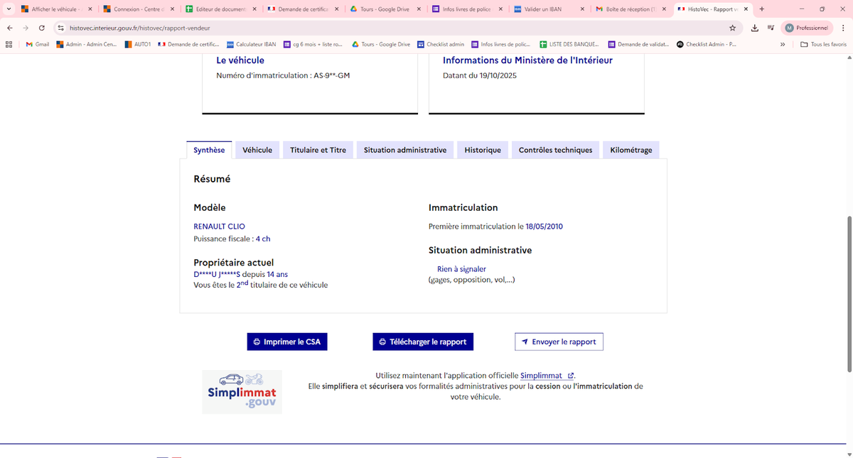Open the media control icon in toolbar

(771, 28)
